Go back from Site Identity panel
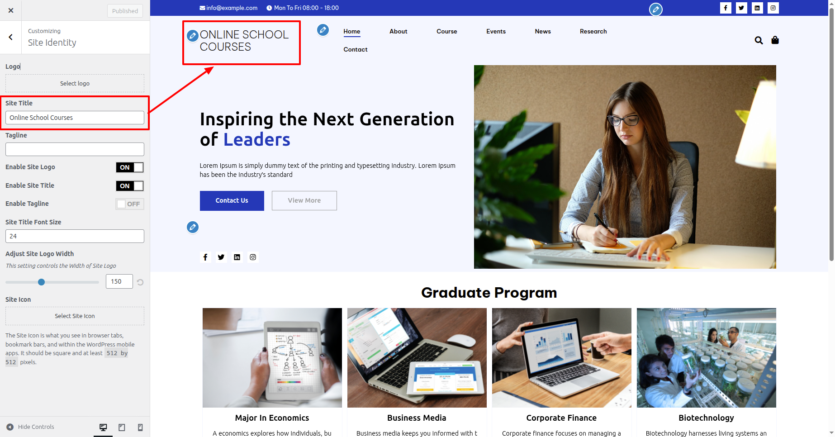The image size is (835, 437). [11, 37]
